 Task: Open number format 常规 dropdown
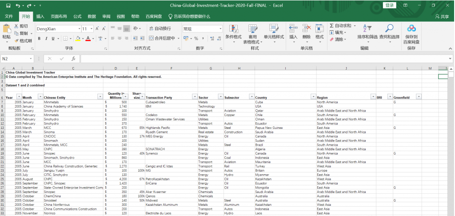[x=220, y=29]
